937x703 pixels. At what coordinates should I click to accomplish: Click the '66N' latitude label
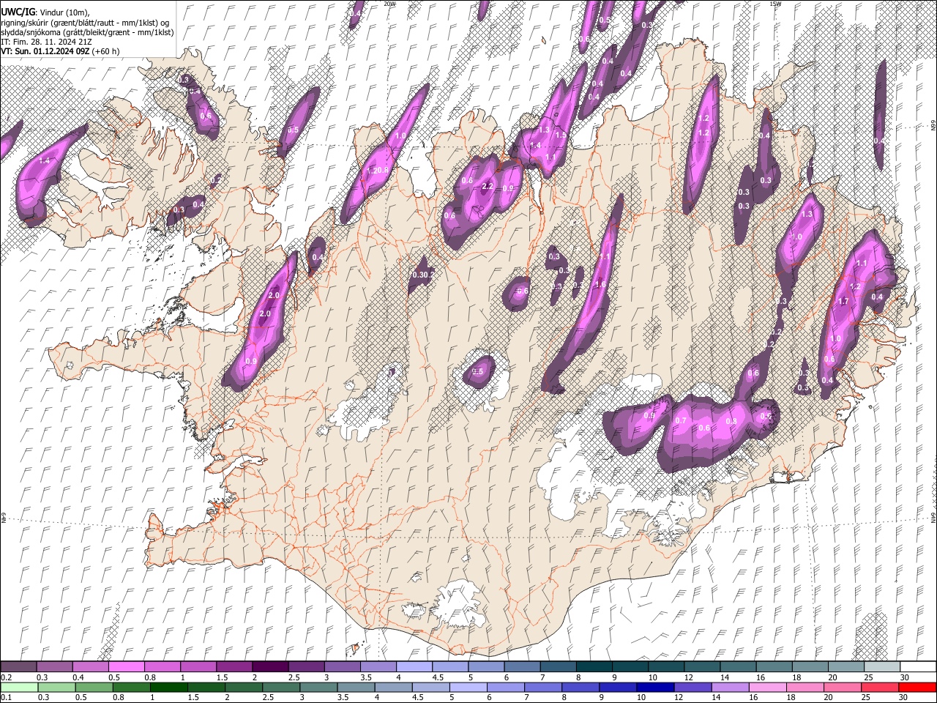[x=933, y=126]
